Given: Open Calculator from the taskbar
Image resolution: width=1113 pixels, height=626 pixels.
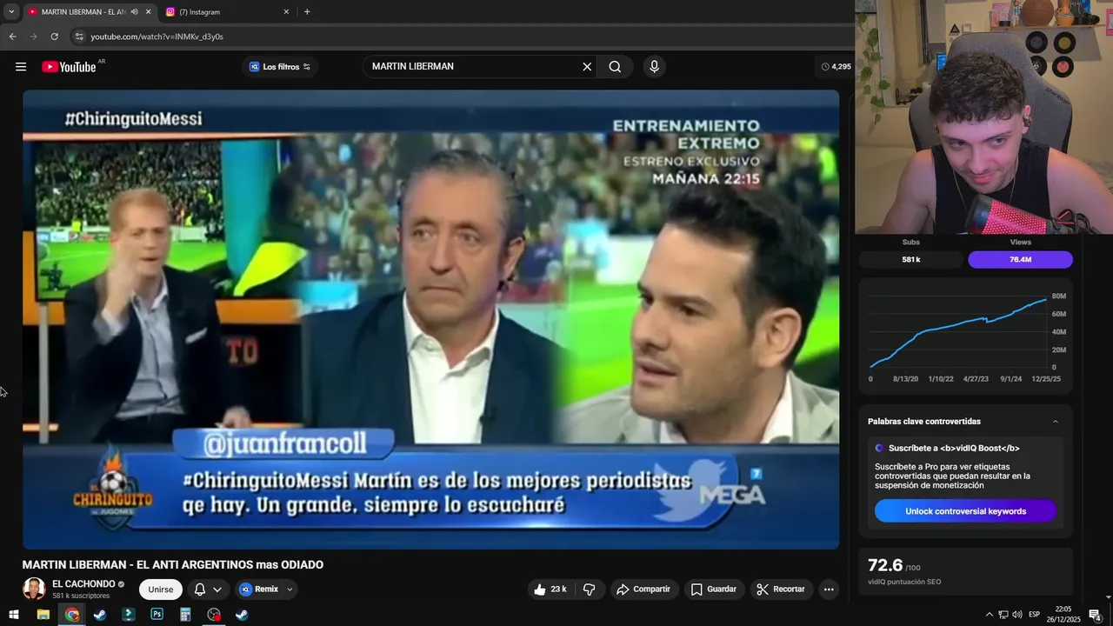Looking at the screenshot, I should 185,615.
